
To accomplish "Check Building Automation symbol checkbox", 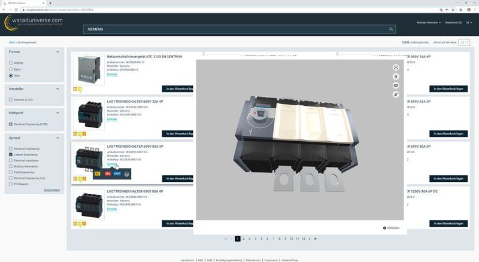I will coord(11,166).
